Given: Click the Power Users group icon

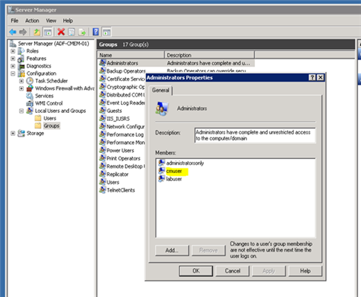Looking at the screenshot, I should pos(102,150).
